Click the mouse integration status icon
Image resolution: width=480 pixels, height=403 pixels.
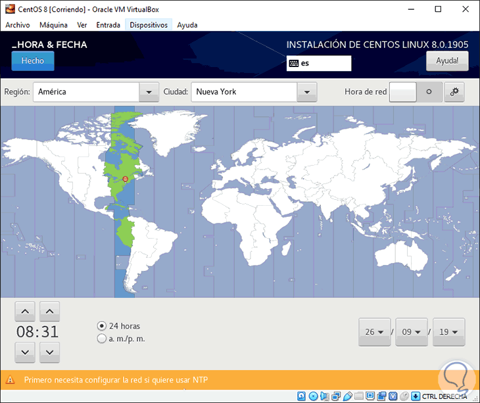pos(404,396)
